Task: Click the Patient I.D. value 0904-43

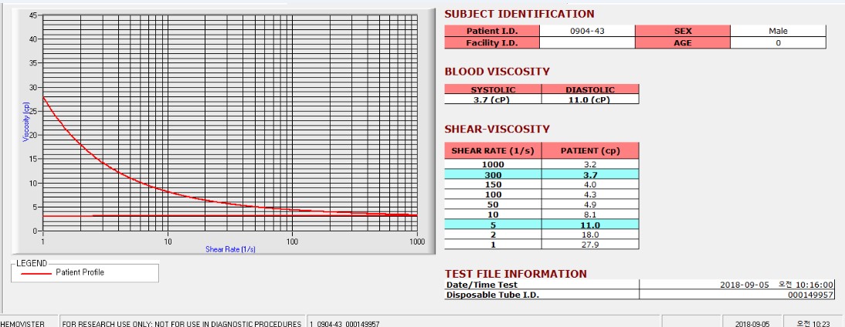Action: [587, 31]
